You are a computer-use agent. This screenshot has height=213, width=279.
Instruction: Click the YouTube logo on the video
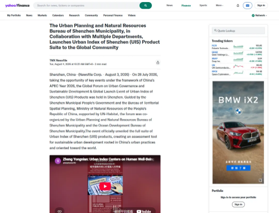pyautogui.click(x=144, y=211)
